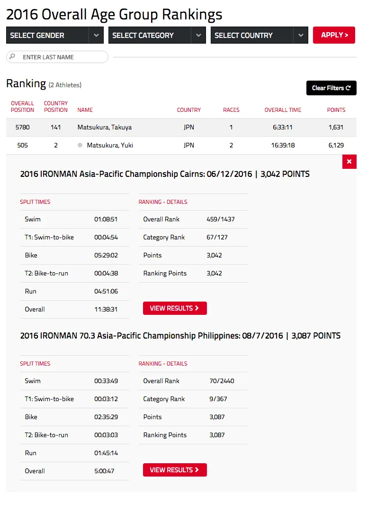Image resolution: width=367 pixels, height=505 pixels.
Task: Close the expanded athlete details panel
Action: click(x=349, y=162)
